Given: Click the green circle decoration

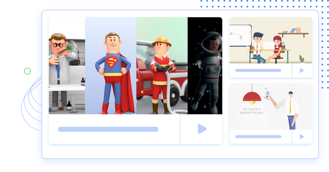Looking at the screenshot, I should click(27, 71).
